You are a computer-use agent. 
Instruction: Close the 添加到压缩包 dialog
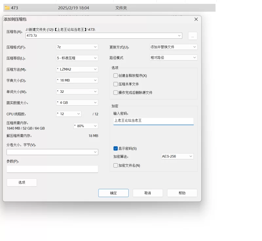point(196,19)
